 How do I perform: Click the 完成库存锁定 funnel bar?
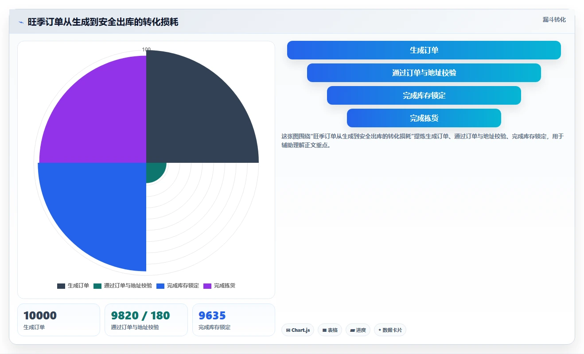click(x=424, y=95)
